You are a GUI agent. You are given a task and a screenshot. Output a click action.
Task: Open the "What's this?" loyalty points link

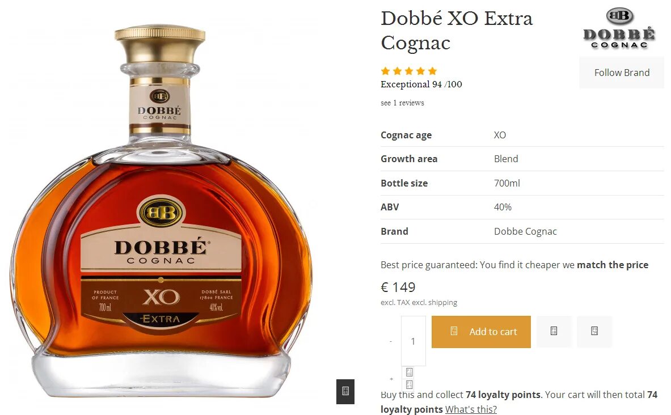(471, 409)
